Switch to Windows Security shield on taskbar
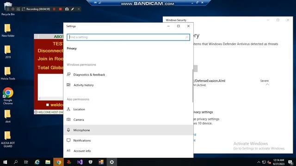 tap(91, 162)
